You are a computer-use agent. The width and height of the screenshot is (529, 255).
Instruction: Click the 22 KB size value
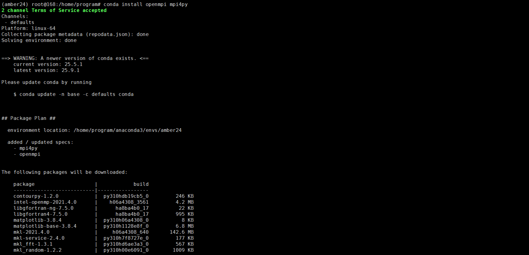(186, 208)
